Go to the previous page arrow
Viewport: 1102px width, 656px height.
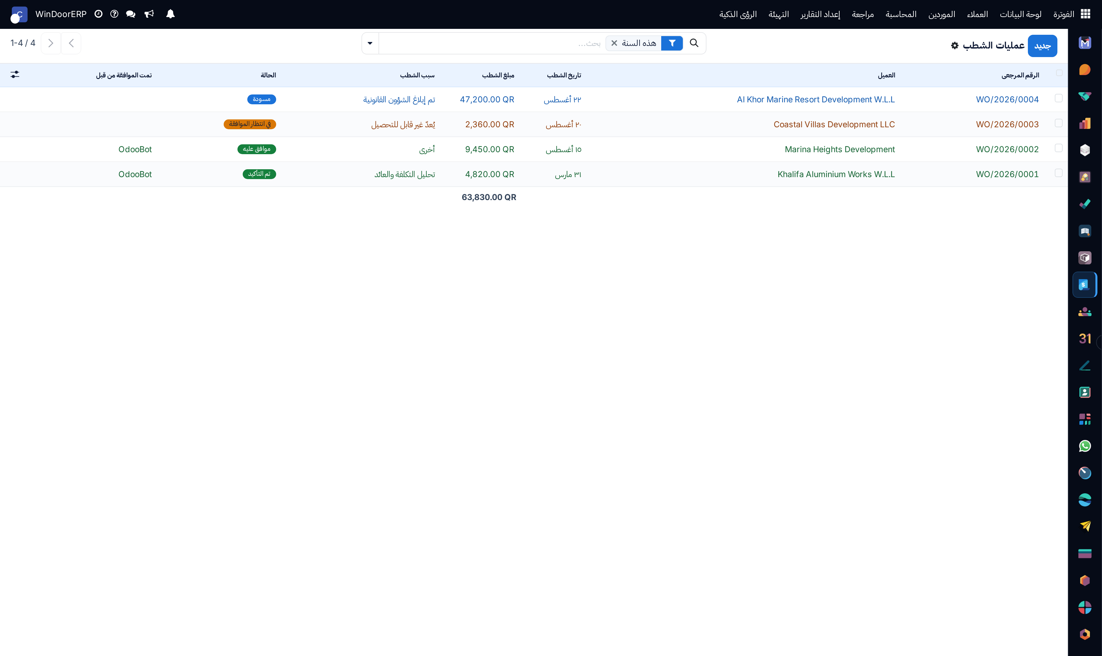71,43
